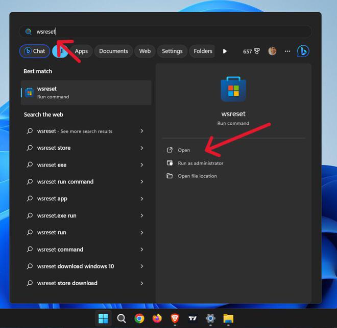Open Bing Chat icon at top right

point(303,51)
